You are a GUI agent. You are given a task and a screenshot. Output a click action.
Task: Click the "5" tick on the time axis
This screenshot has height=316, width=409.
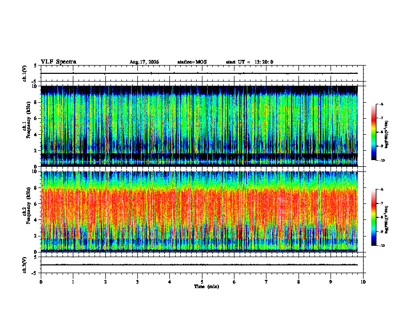202,282
